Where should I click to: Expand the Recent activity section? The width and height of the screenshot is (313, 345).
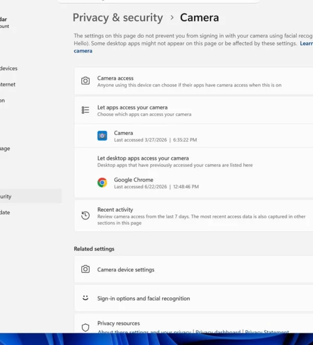click(194, 215)
